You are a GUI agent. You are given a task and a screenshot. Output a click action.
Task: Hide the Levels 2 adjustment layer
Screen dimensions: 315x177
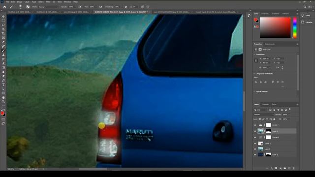coord(255,125)
